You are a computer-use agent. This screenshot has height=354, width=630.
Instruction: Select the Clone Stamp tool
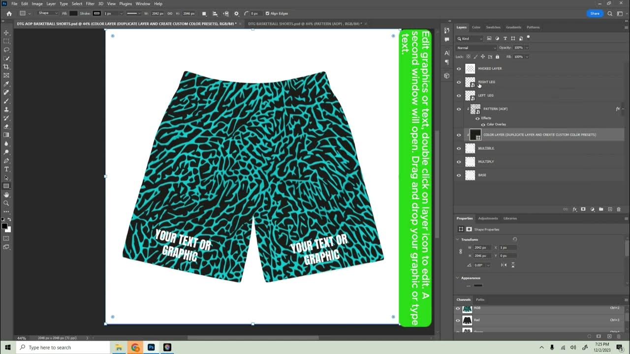pyautogui.click(x=6, y=109)
